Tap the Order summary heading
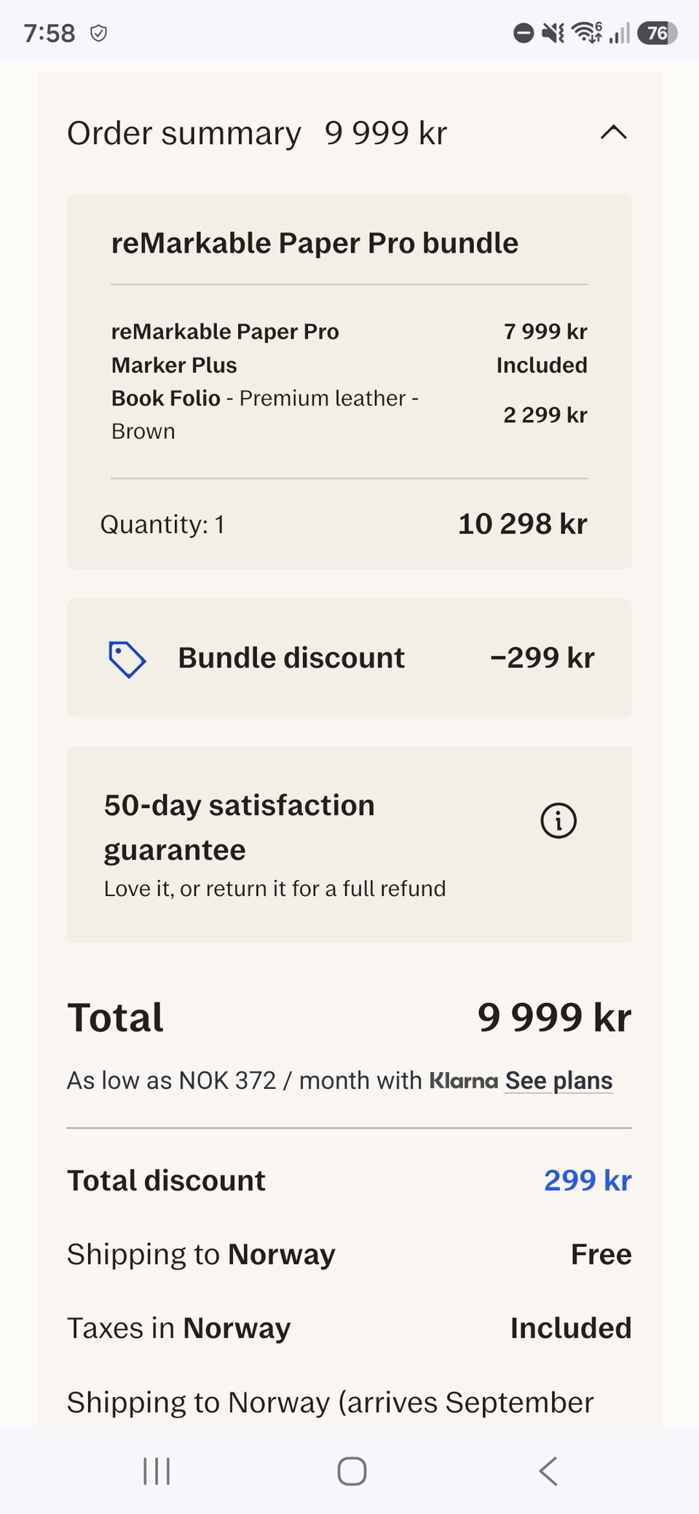Image resolution: width=699 pixels, height=1514 pixels. pos(183,133)
